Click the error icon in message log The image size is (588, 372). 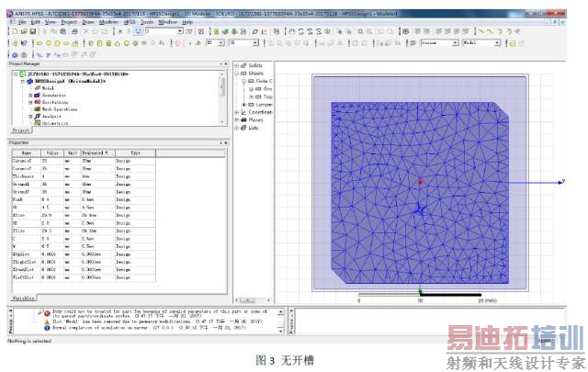[x=47, y=312]
